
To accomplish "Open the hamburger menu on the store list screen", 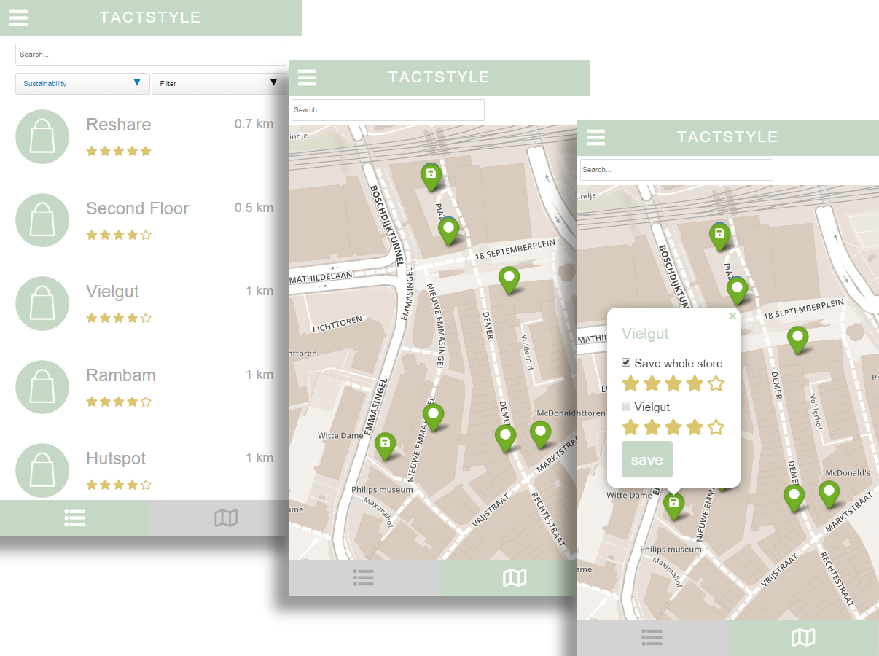I will (x=18, y=17).
